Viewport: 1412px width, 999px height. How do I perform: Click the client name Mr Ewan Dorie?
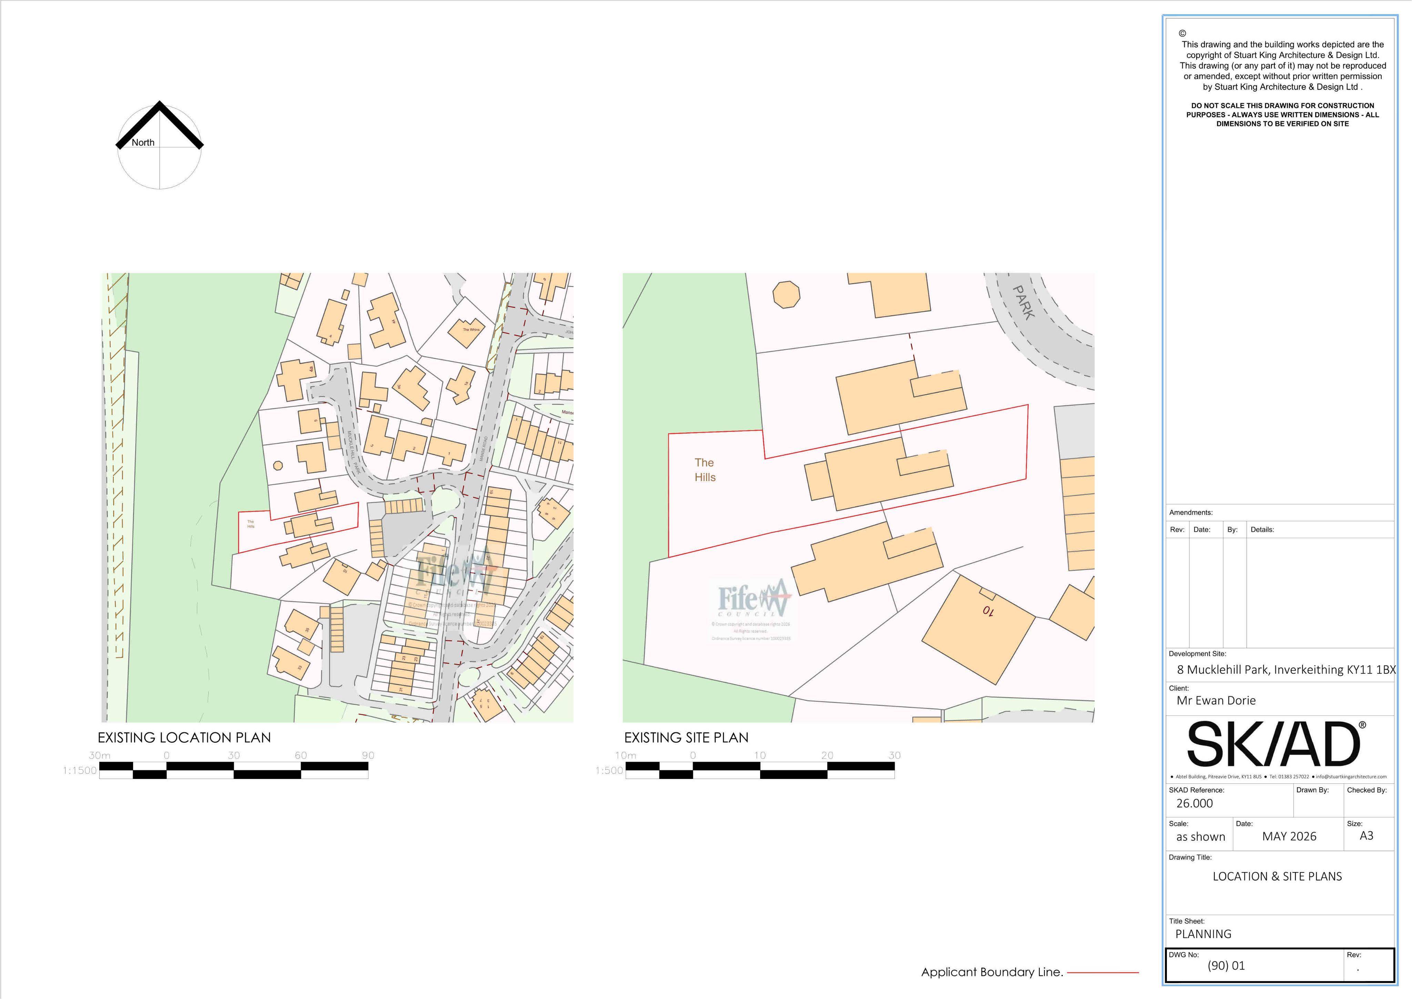pyautogui.click(x=1216, y=701)
